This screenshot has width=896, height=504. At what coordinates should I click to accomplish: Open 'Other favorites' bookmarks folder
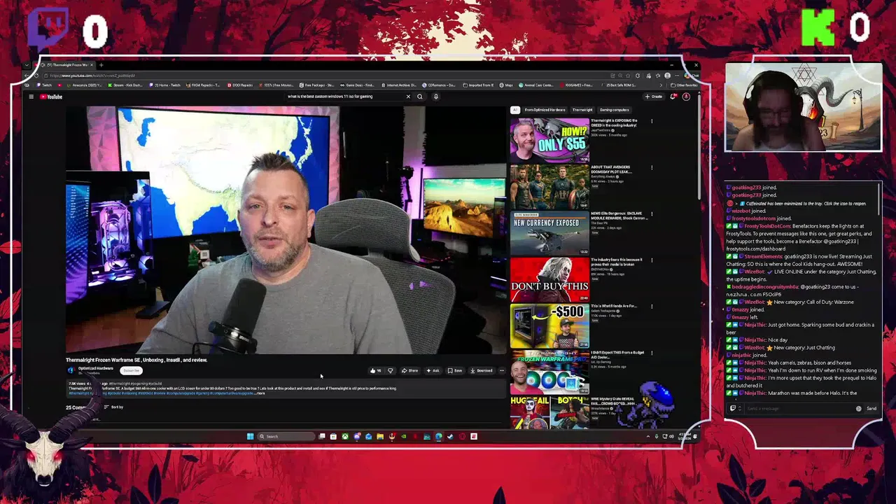click(684, 85)
